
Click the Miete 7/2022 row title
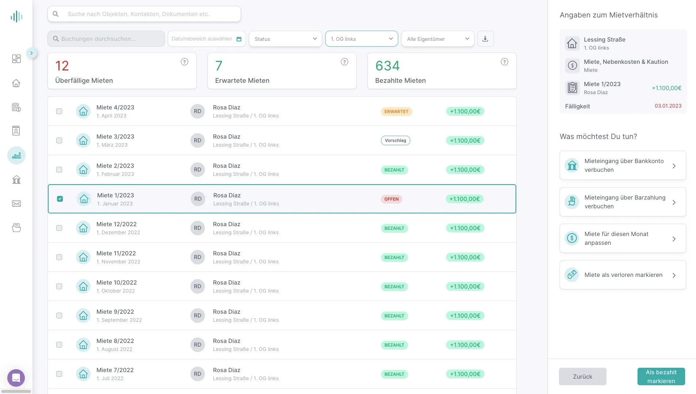coord(115,370)
